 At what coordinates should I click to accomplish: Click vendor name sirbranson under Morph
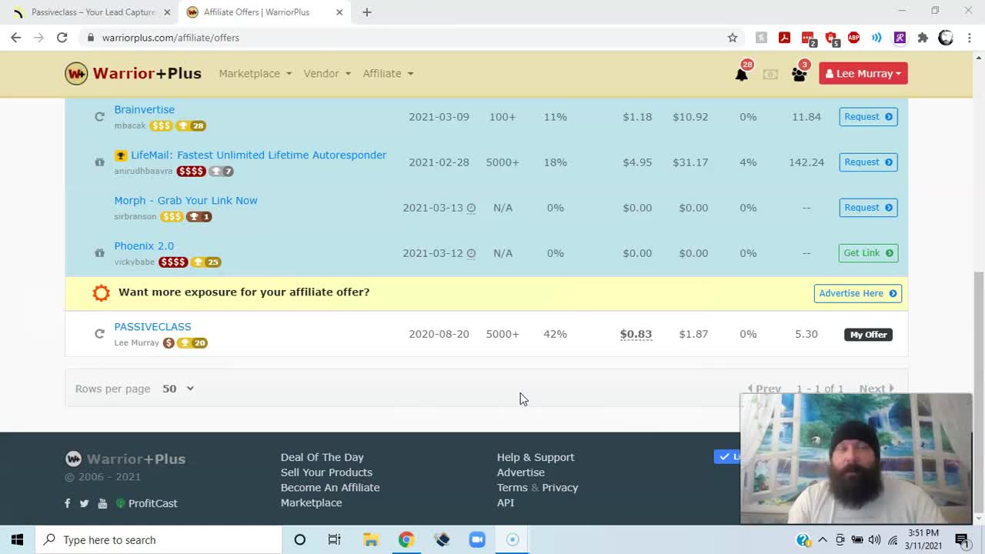135,217
